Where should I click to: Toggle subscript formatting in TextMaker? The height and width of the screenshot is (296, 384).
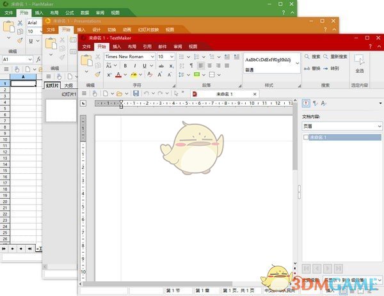(171, 66)
